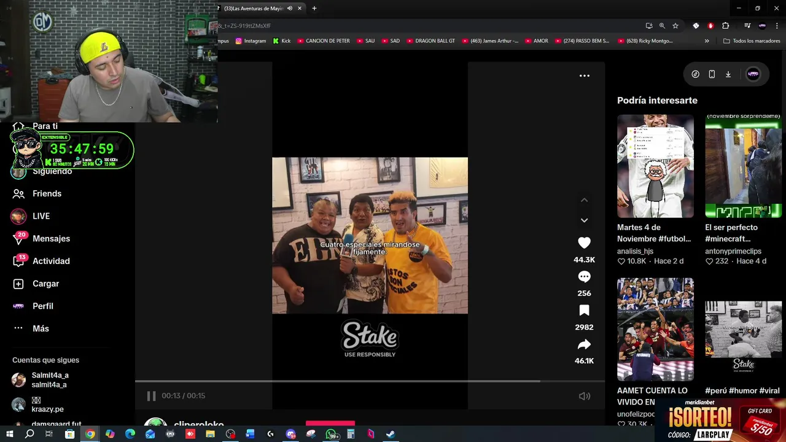The image size is (786, 442).
Task: Click the red extension icon in Chrome's toolbar
Action: 710,26
